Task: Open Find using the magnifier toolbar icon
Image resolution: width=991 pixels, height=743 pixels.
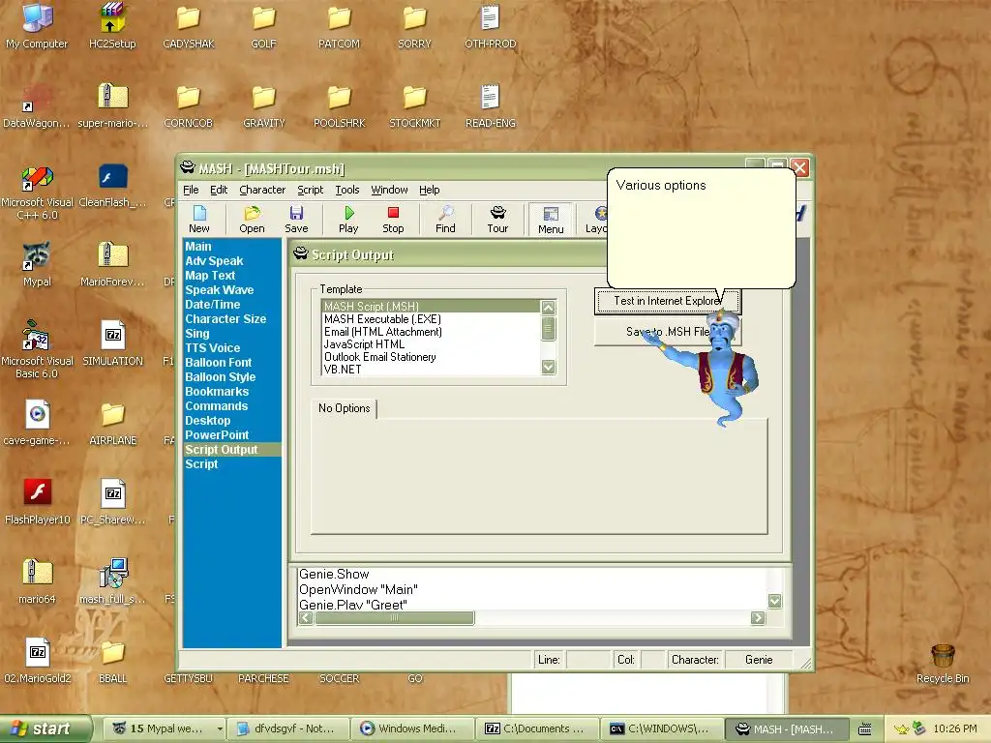Action: [x=445, y=220]
